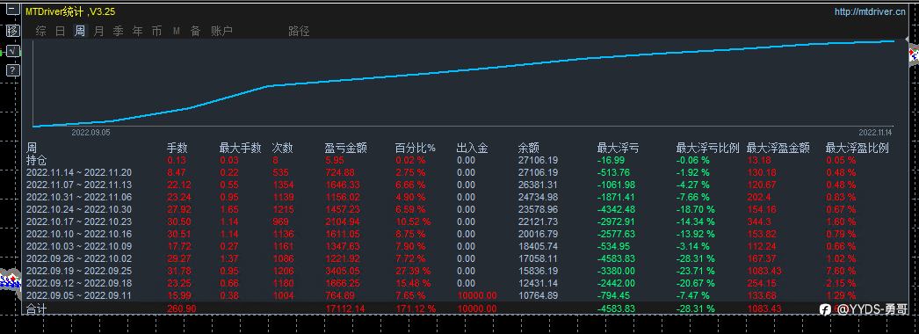Switch to the 月 monthly tab
This screenshot has height=334, width=919.
[98, 31]
